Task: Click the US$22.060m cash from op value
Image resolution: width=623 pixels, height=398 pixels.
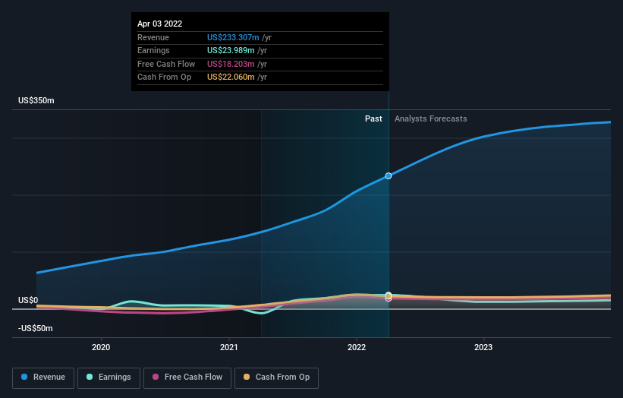Action: (x=231, y=77)
